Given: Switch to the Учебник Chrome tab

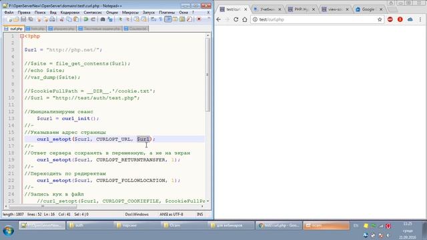Looking at the screenshot, I should [268, 9].
